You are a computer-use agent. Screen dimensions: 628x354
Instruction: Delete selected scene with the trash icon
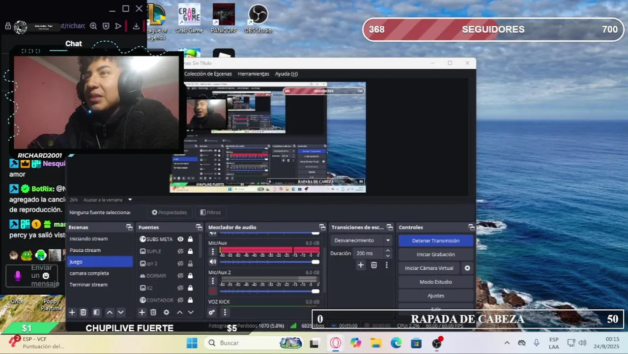pos(83,312)
